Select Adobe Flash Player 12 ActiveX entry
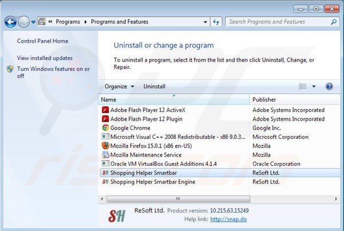344x231 pixels. 148,110
